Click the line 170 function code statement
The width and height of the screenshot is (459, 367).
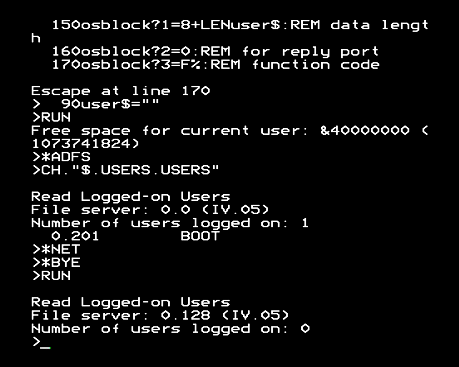216,65
